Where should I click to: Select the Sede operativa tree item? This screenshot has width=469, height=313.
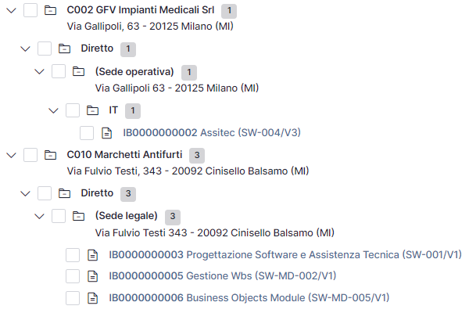[134, 72]
